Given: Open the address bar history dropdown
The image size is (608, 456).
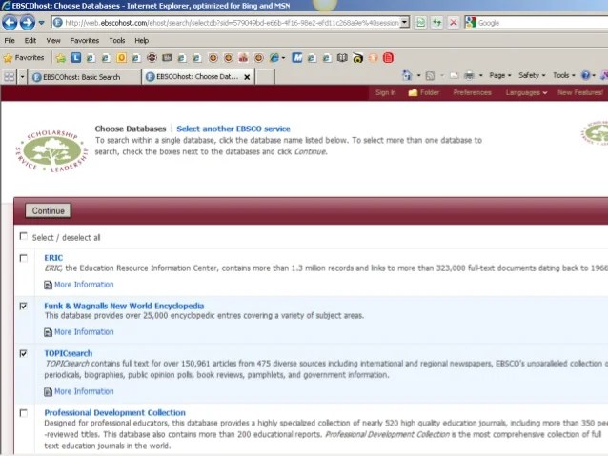Looking at the screenshot, I should 405,23.
